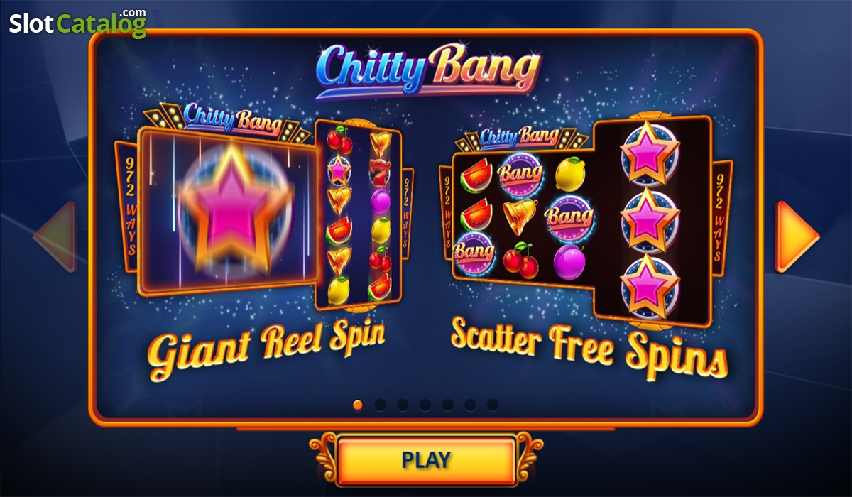This screenshot has width=852, height=497.
Task: Jump to the last pagination dot
Action: coord(493,405)
